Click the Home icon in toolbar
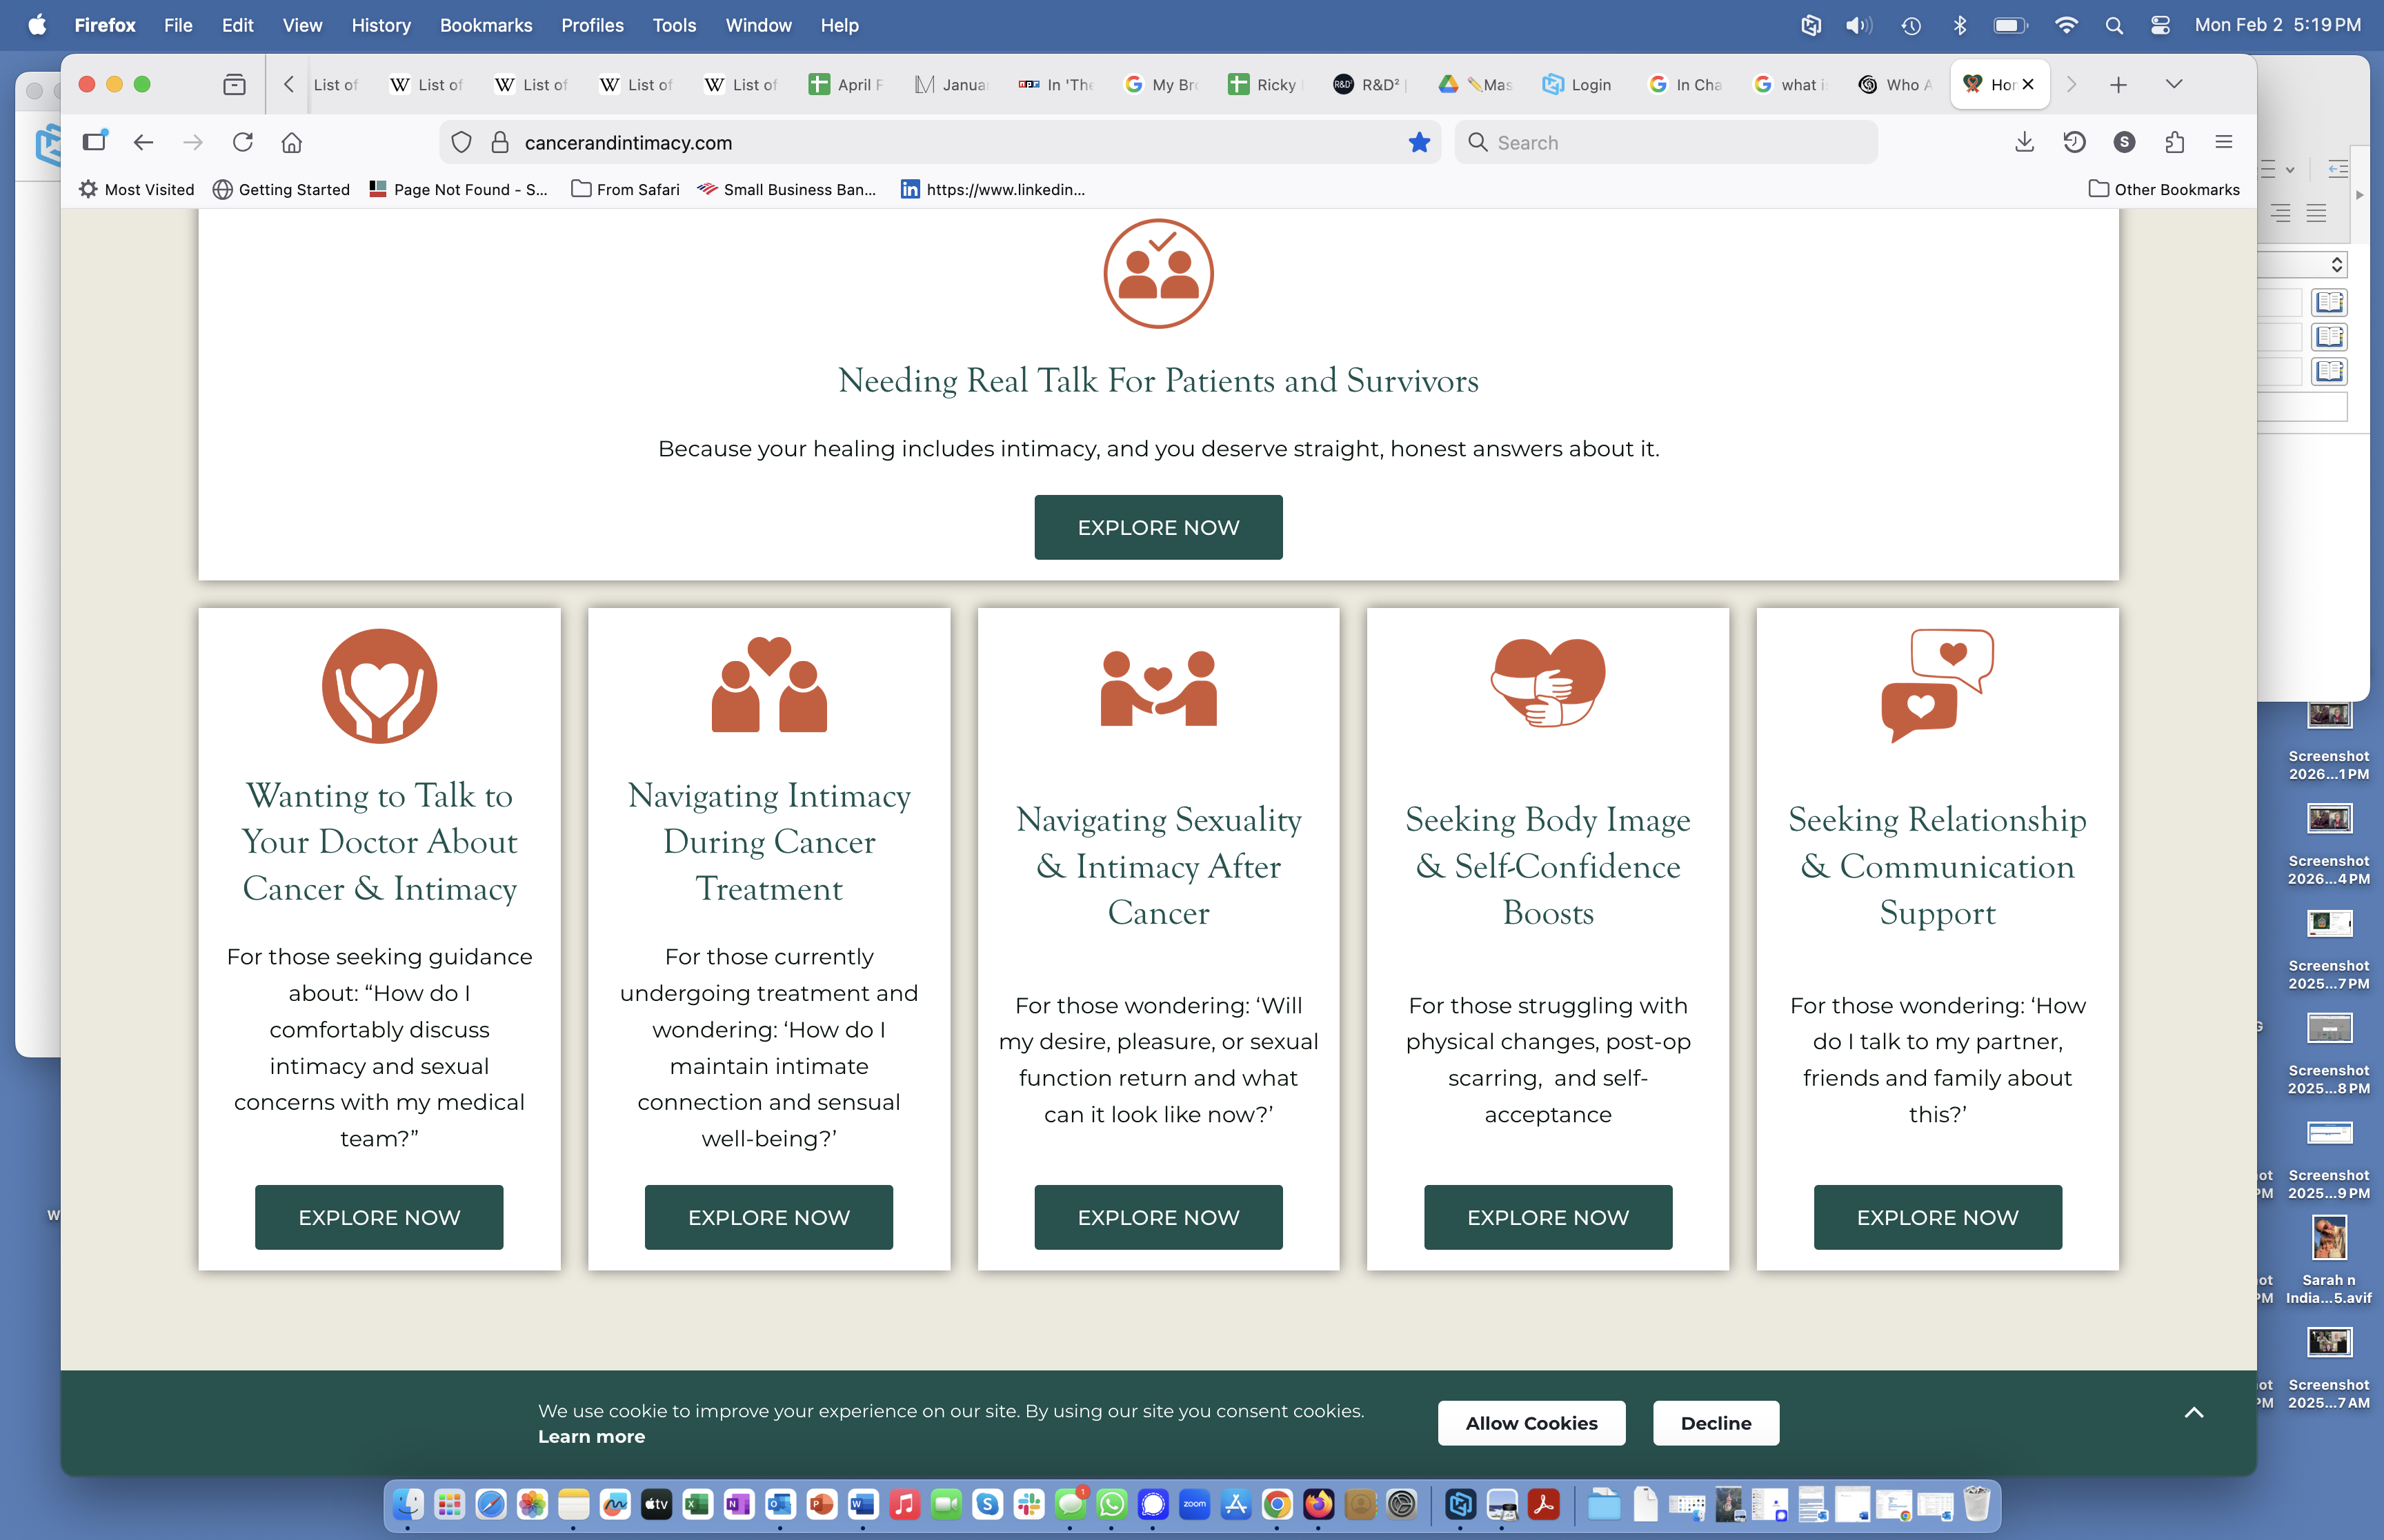Viewport: 2384px width, 1540px height. pyautogui.click(x=291, y=142)
